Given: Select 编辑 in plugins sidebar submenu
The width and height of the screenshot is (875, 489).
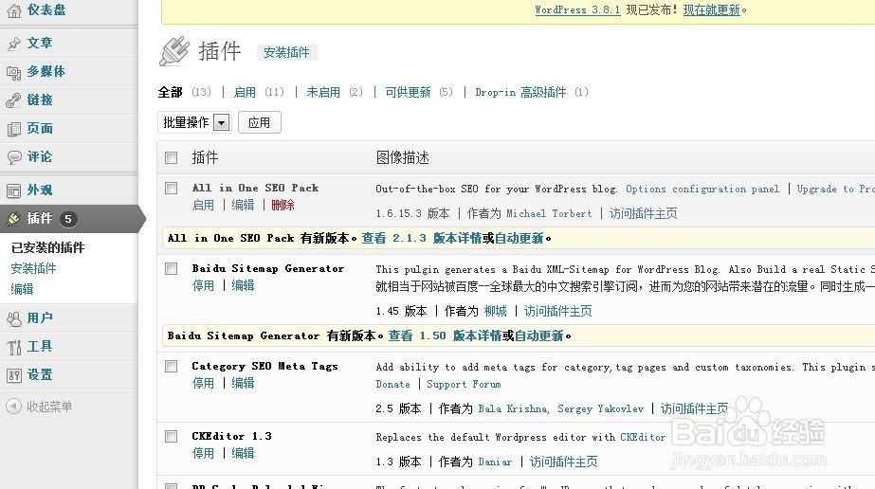Looking at the screenshot, I should [23, 289].
